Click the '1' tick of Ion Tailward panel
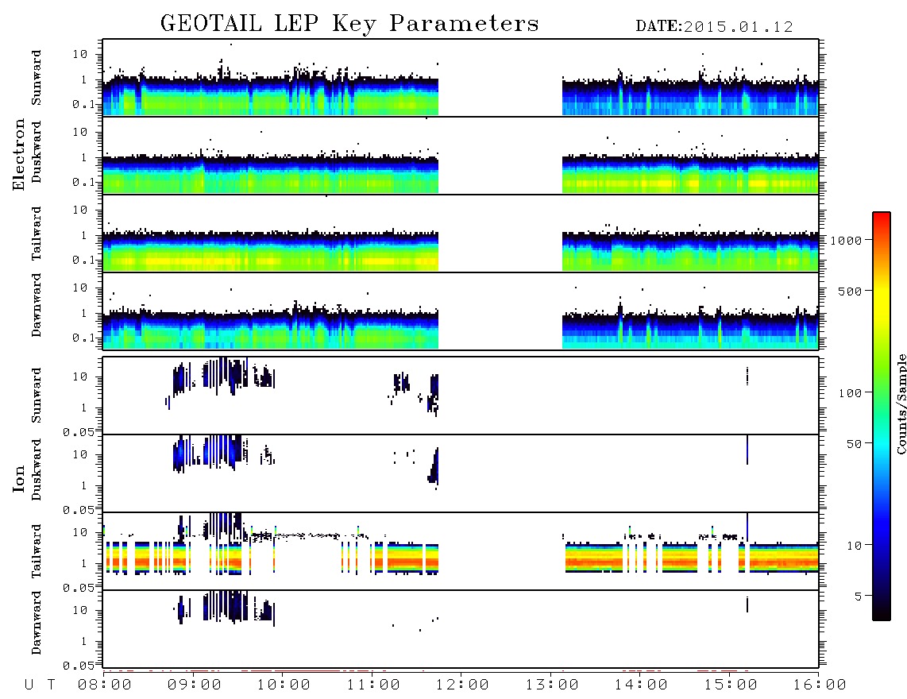The image size is (907, 699). pos(84,563)
